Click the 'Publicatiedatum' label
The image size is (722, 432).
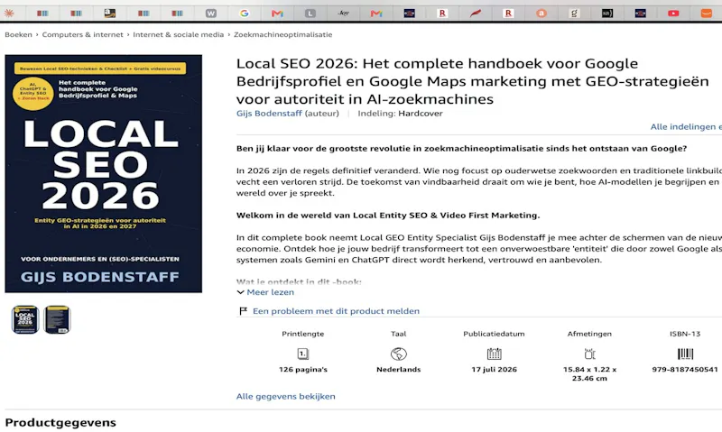(494, 334)
